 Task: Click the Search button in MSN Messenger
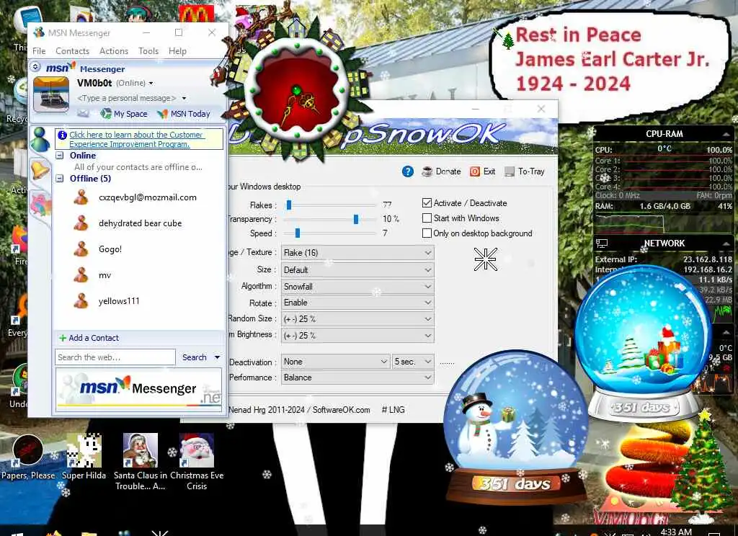(195, 357)
